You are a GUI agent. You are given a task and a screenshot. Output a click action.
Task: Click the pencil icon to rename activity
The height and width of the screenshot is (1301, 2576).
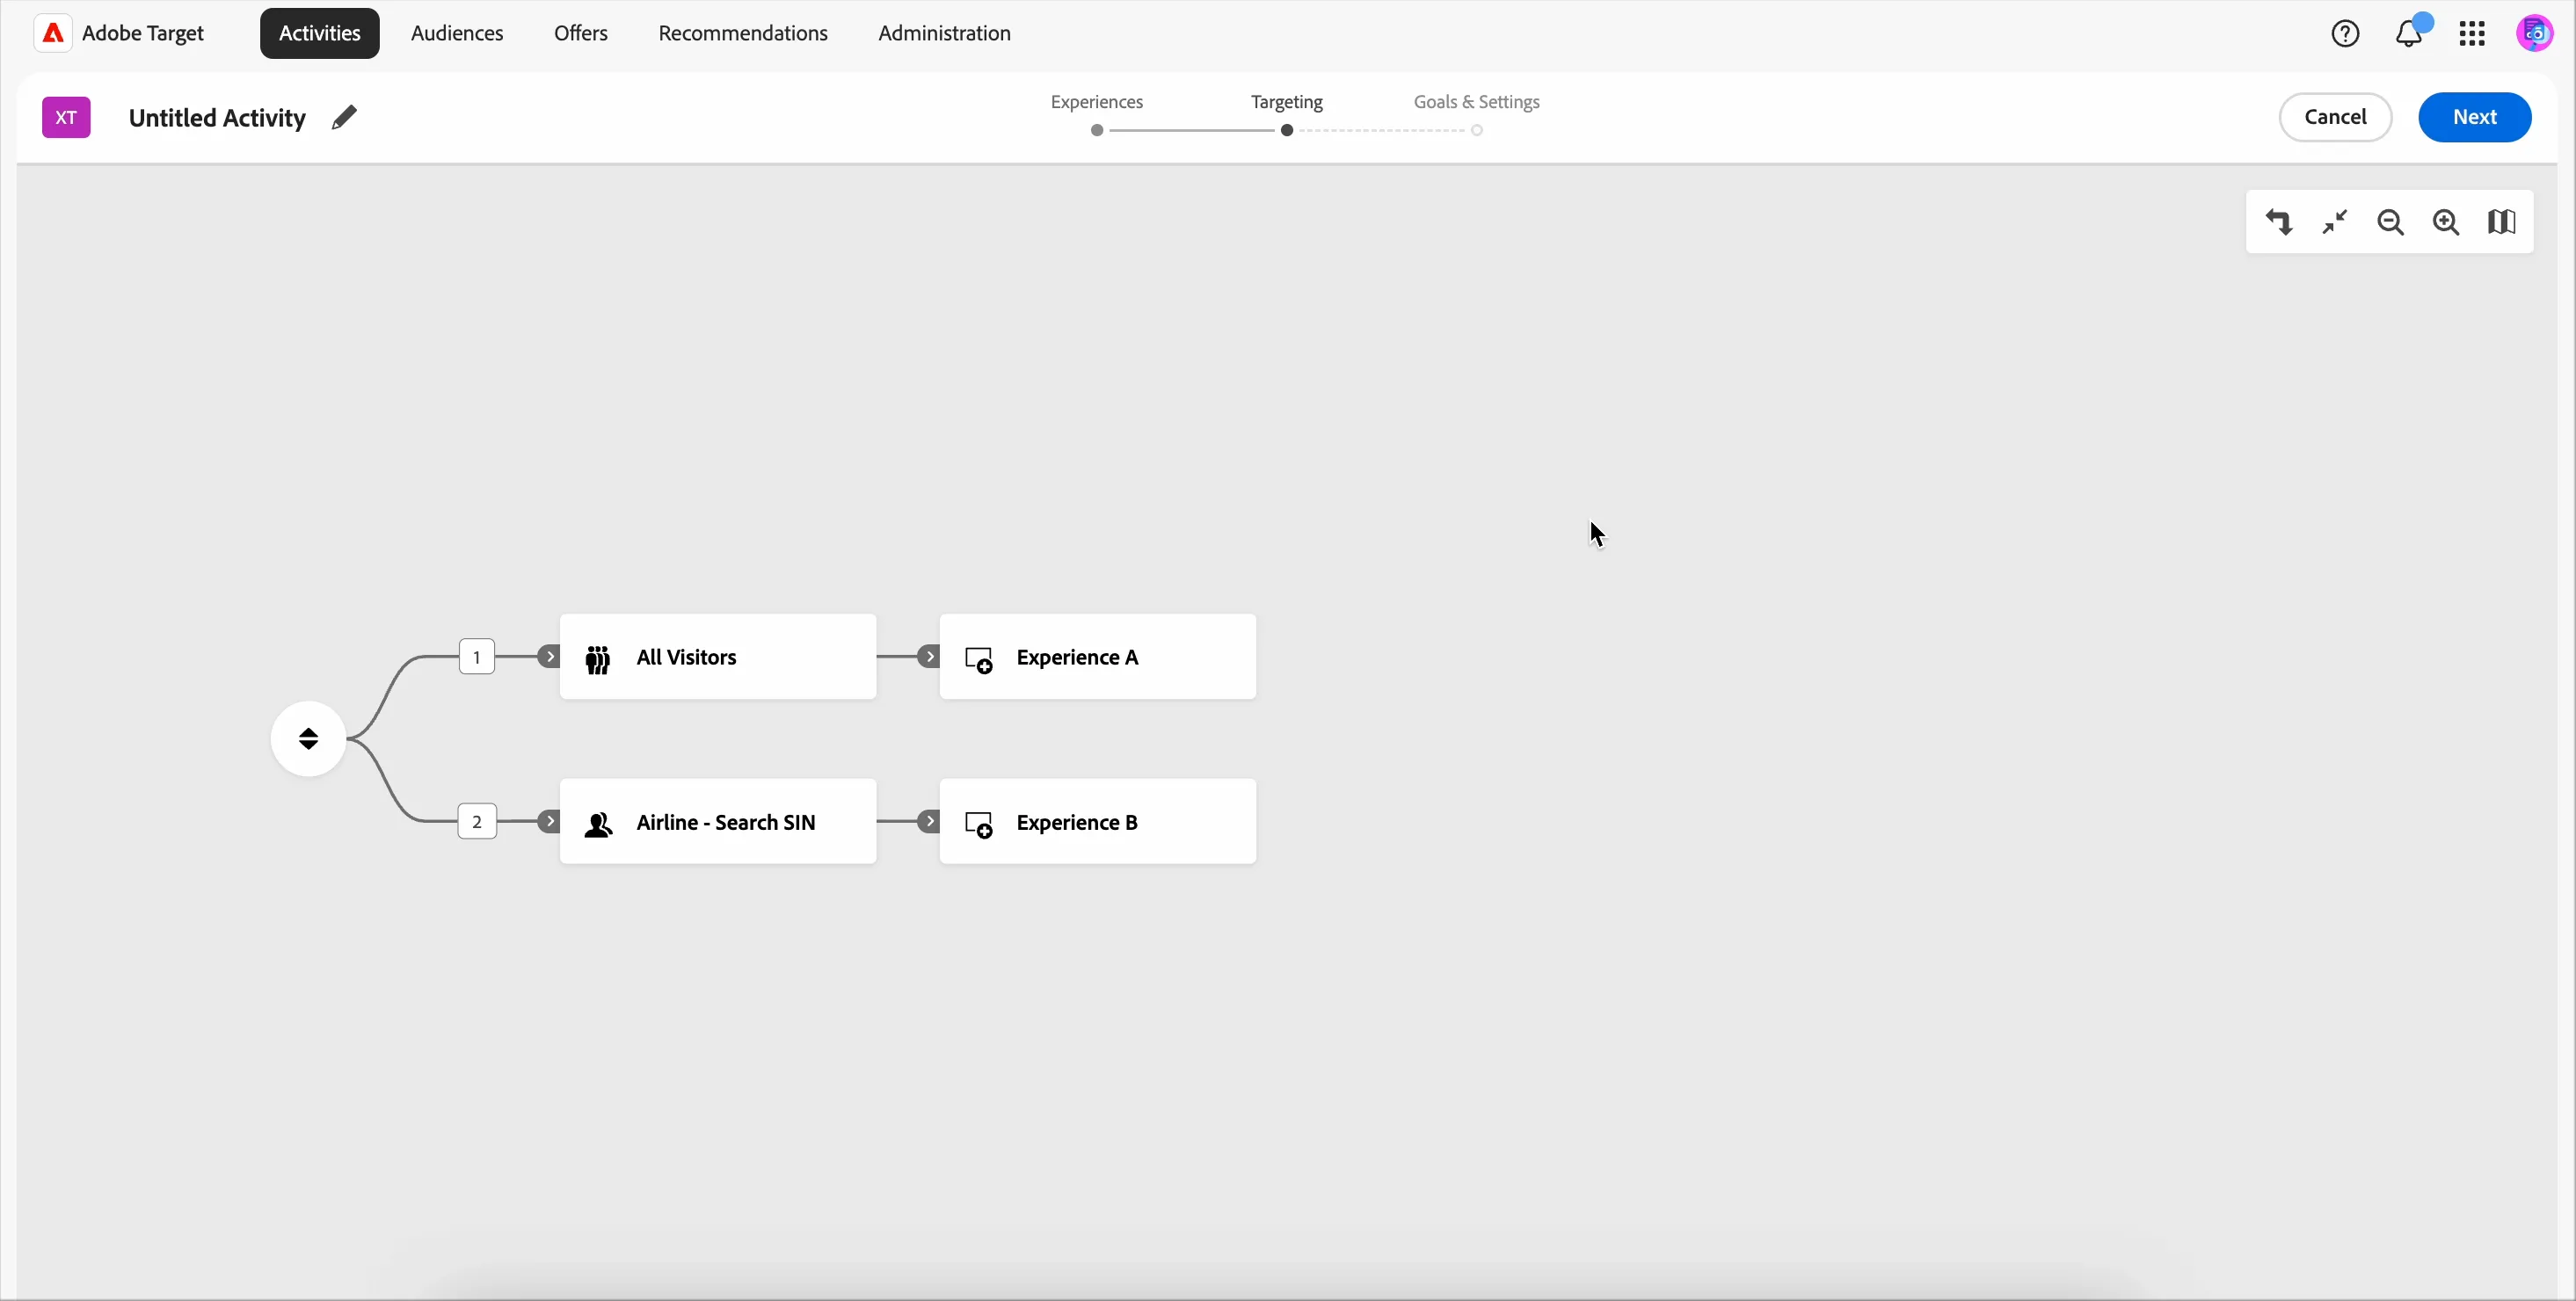click(x=344, y=118)
